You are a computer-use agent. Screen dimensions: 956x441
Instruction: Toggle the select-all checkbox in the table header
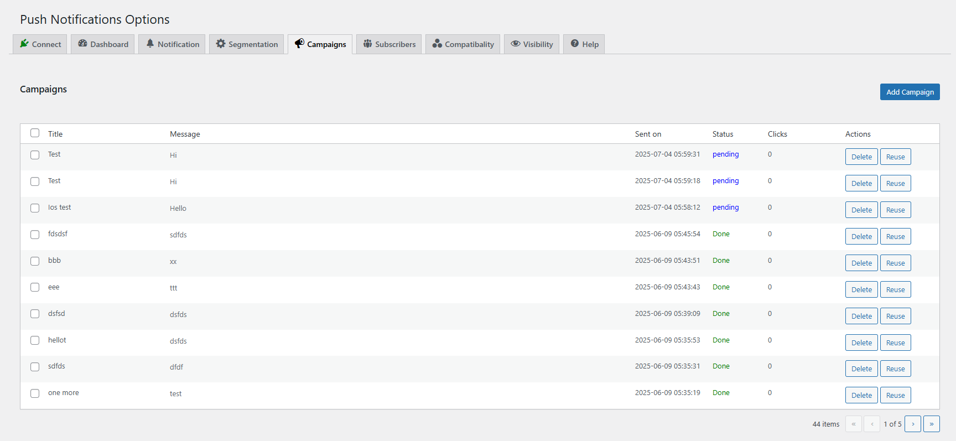(x=35, y=133)
